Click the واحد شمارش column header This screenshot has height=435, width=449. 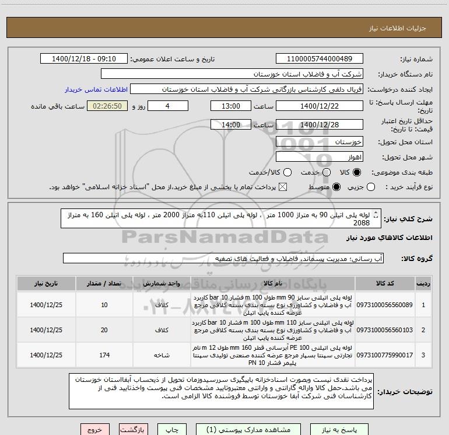pos(162,283)
